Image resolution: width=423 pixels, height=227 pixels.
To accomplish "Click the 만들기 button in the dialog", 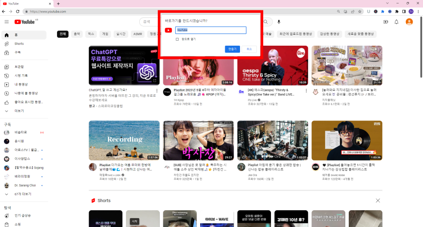I will [232, 49].
